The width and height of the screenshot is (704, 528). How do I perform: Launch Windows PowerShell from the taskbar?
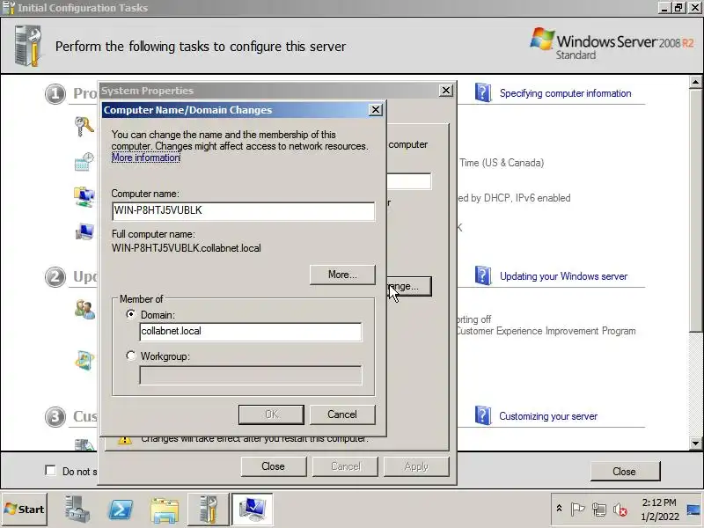(x=121, y=510)
